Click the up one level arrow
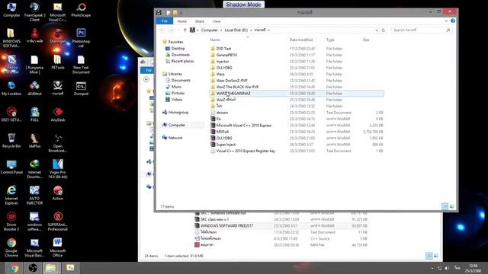The height and width of the screenshot is (274, 488). (185, 30)
